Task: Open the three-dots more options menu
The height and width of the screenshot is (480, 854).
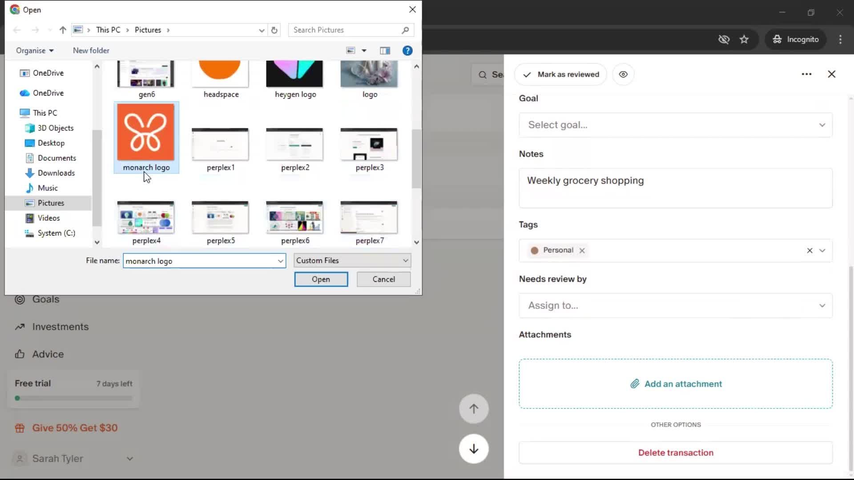Action: 806,74
